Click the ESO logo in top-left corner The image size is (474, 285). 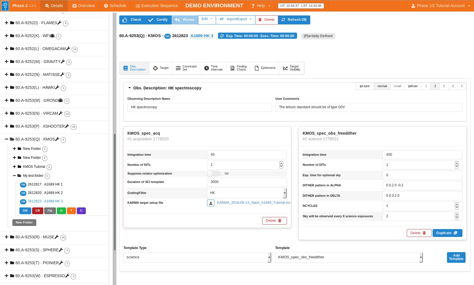pyautogui.click(x=5, y=6)
